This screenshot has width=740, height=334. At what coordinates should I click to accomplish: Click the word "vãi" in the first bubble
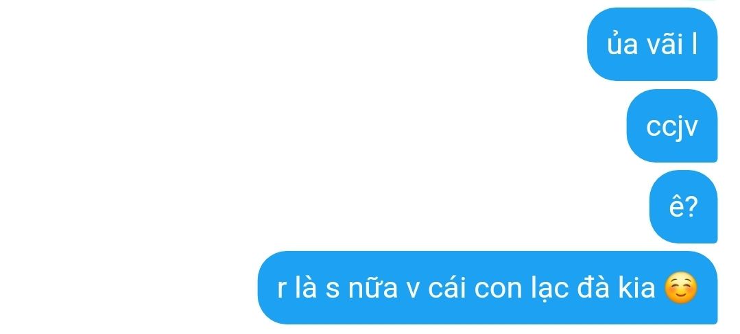(665, 45)
